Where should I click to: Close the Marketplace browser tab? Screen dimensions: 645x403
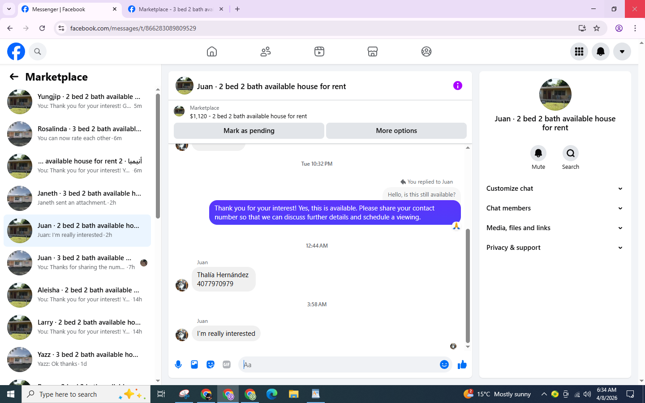tap(221, 9)
